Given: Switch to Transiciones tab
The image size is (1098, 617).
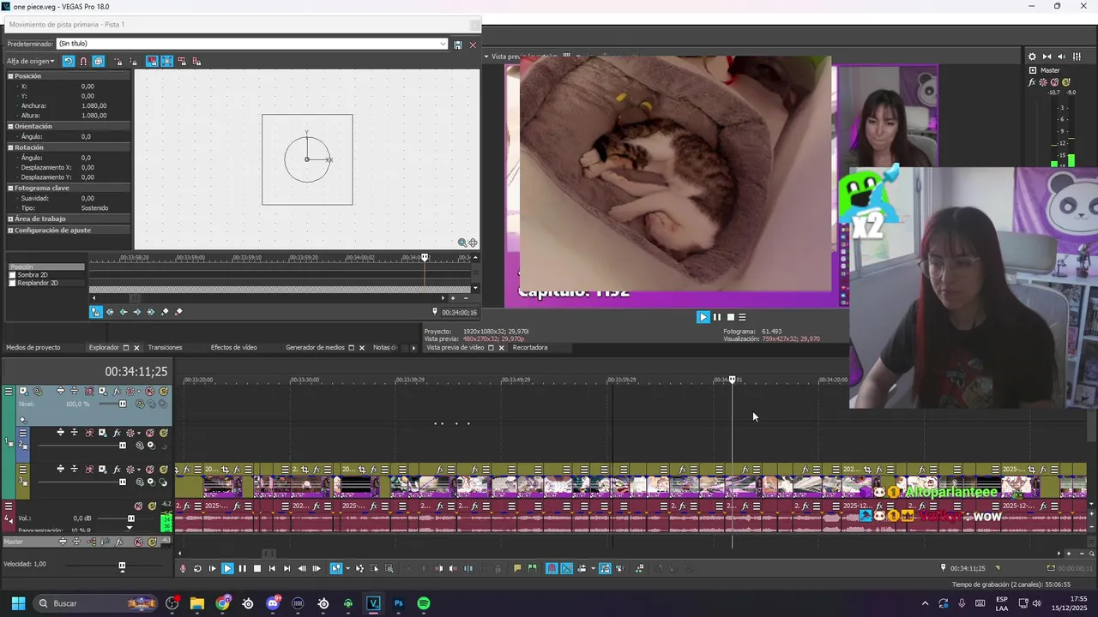Looking at the screenshot, I should (165, 348).
